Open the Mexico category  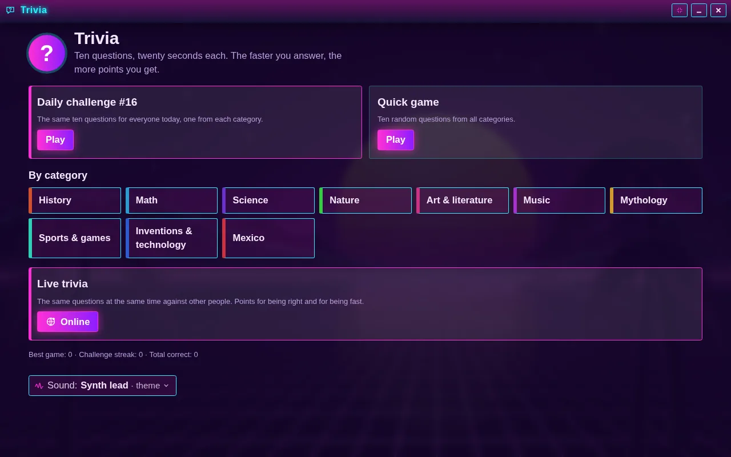(x=268, y=238)
